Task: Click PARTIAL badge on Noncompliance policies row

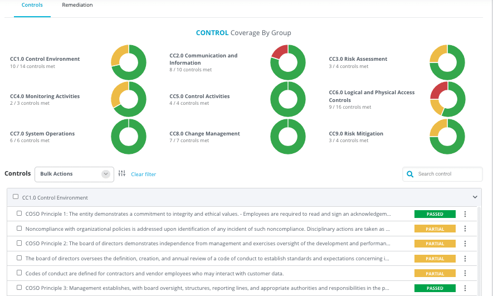Action: (435, 229)
